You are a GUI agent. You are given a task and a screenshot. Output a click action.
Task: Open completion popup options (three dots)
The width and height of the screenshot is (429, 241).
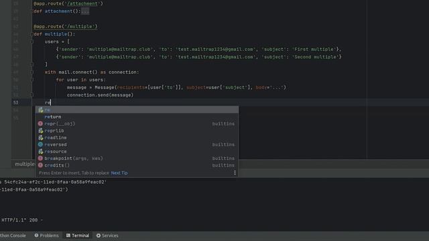coord(235,173)
